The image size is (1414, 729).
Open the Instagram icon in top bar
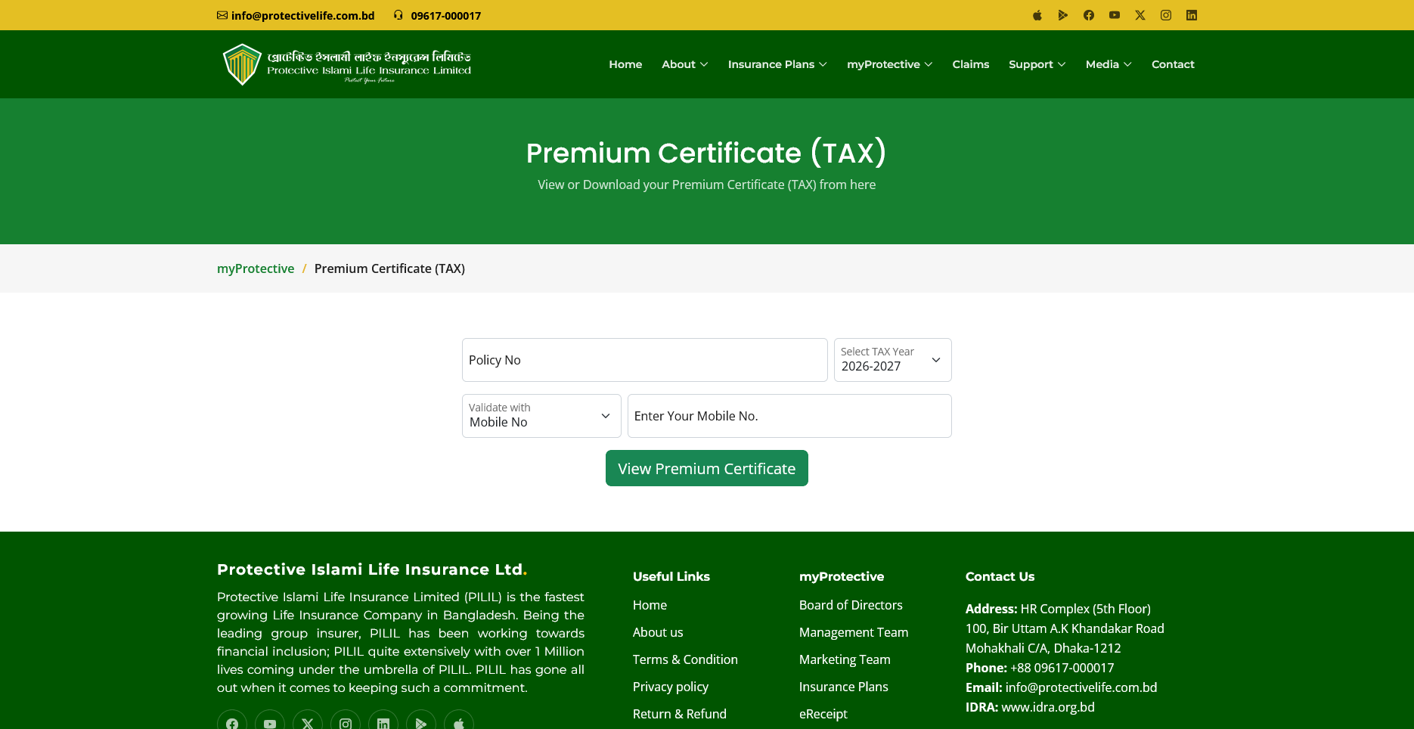pyautogui.click(x=1166, y=15)
